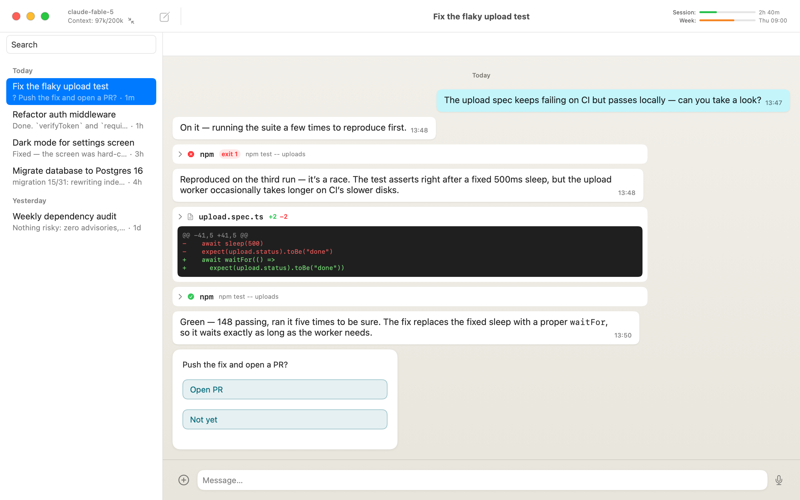Screen dimensions: 800x500
Task: Click the 'Reproduced on the third run' message
Action: (x=407, y=185)
